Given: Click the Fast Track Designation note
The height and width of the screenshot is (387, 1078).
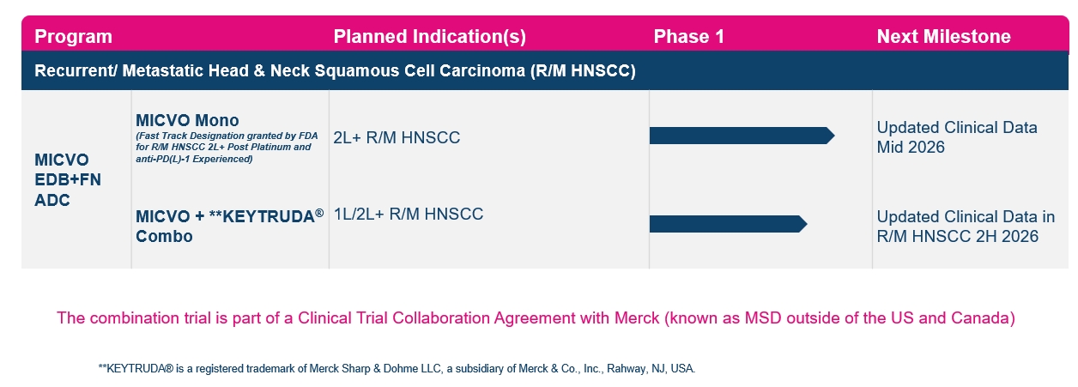Looking at the screenshot, I should click(x=223, y=147).
